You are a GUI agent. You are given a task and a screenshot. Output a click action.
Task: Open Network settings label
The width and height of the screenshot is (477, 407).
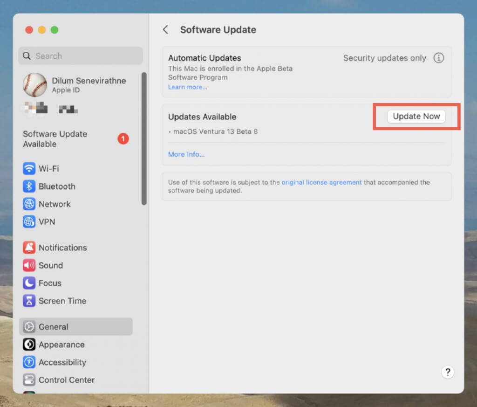[55, 204]
